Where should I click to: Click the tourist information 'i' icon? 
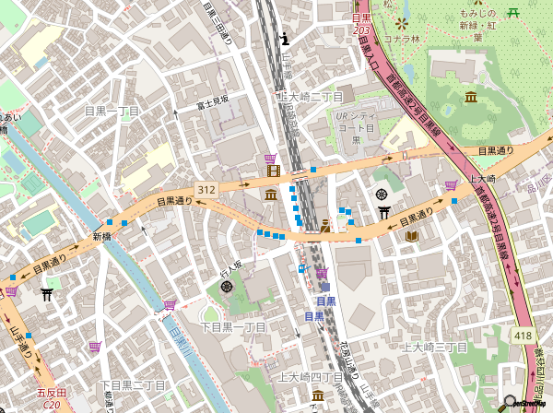(x=285, y=39)
